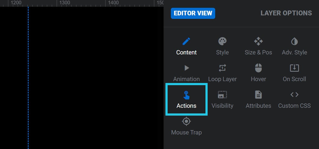The image size is (319, 149).
Task: Open the Attributes document icon
Action: click(x=258, y=95)
